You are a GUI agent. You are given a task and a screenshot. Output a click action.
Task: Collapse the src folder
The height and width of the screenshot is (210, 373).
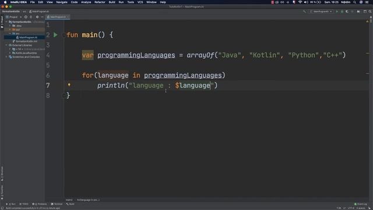tap(10, 34)
